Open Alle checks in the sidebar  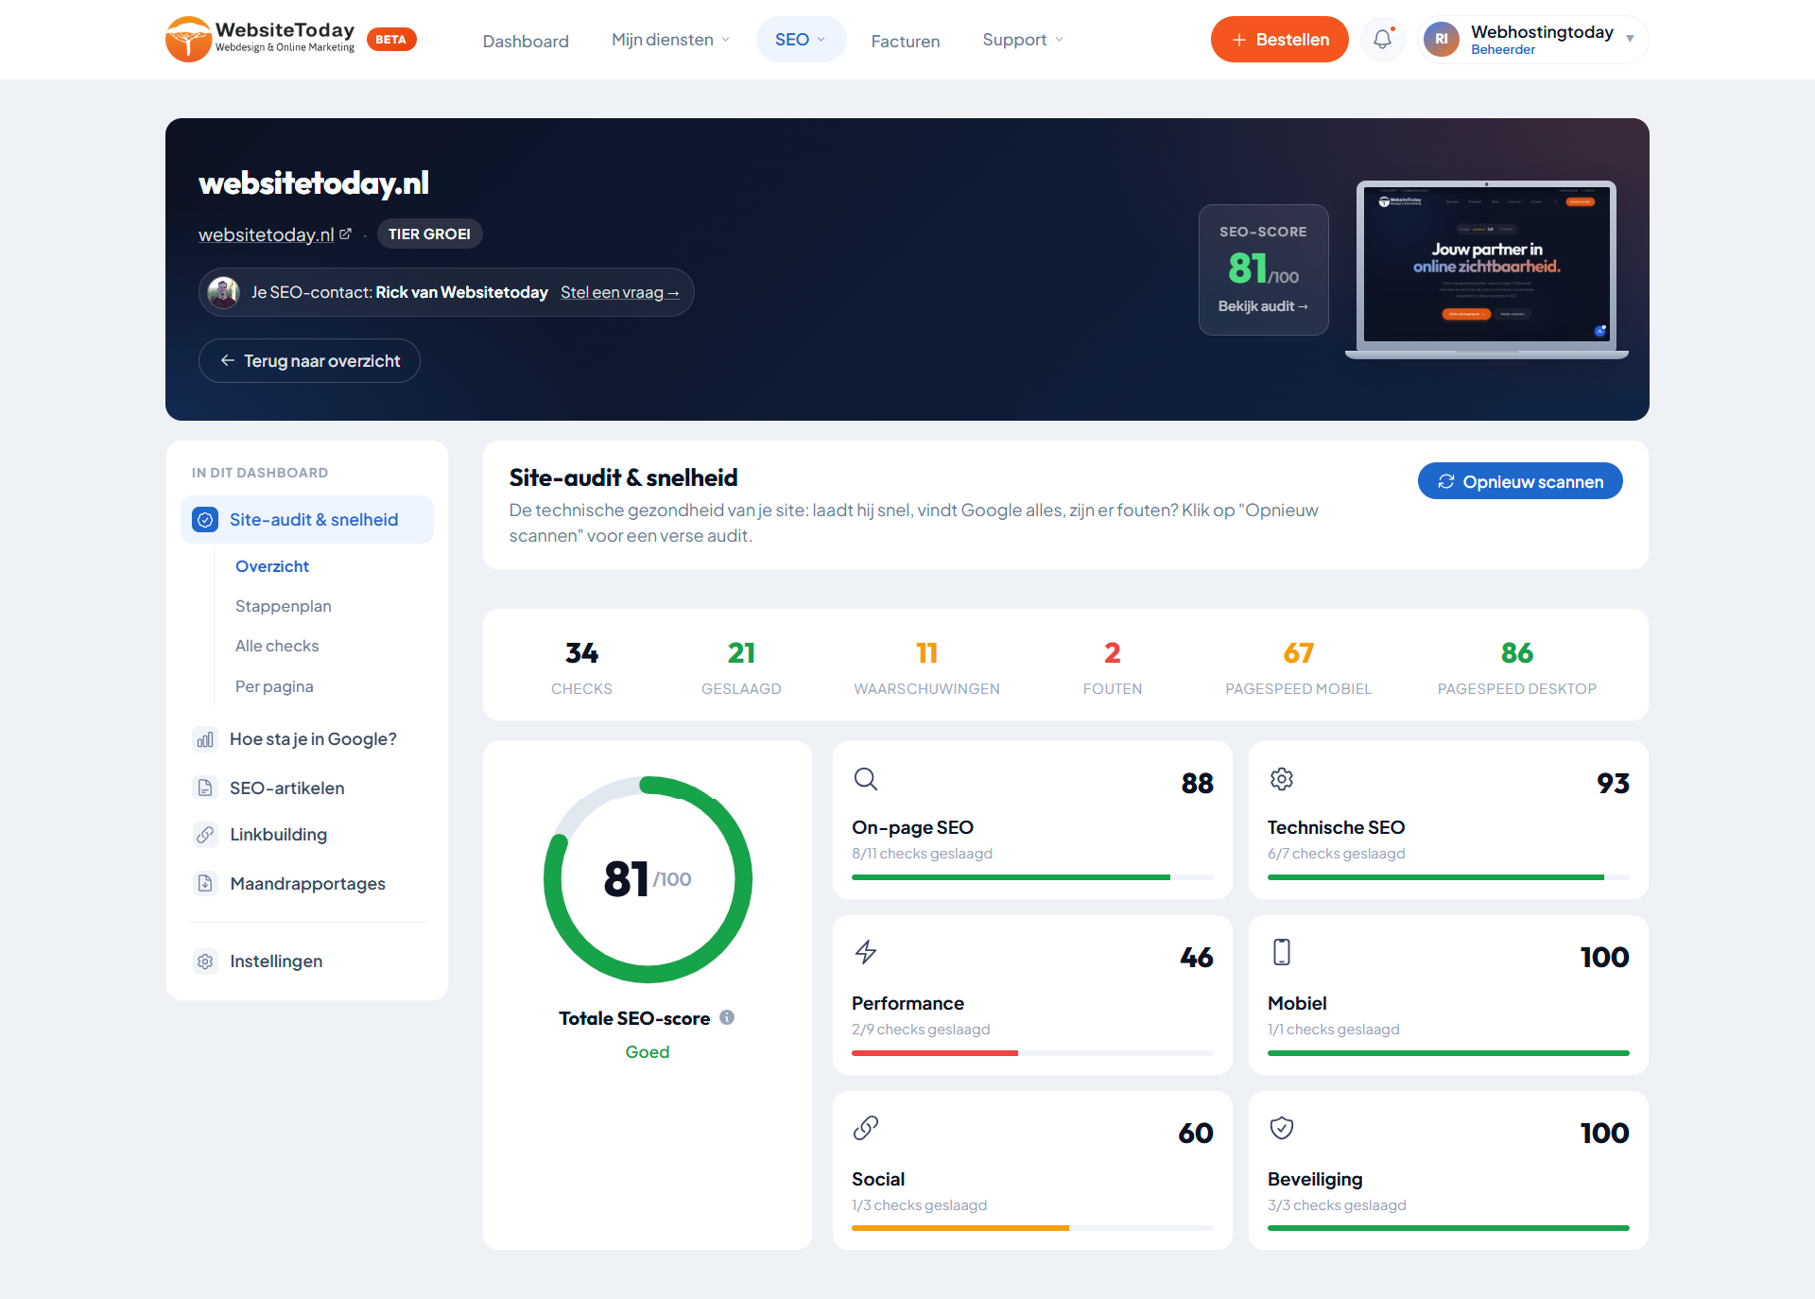(277, 646)
